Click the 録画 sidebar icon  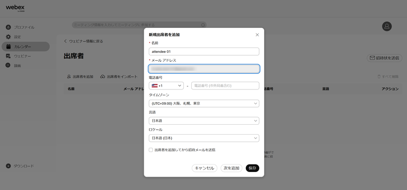coord(8,66)
